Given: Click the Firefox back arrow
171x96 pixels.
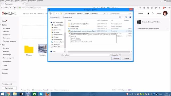Looking at the screenshot, I should 15,8.
